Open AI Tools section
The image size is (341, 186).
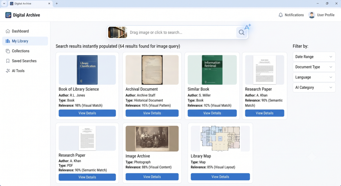pos(25,71)
